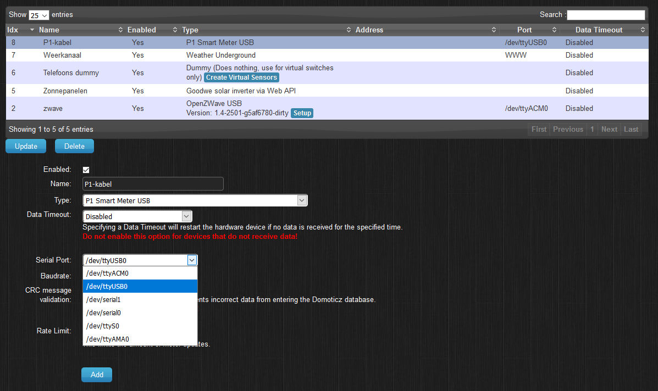This screenshot has height=391, width=658.
Task: Focus the Search input field
Action: point(606,15)
